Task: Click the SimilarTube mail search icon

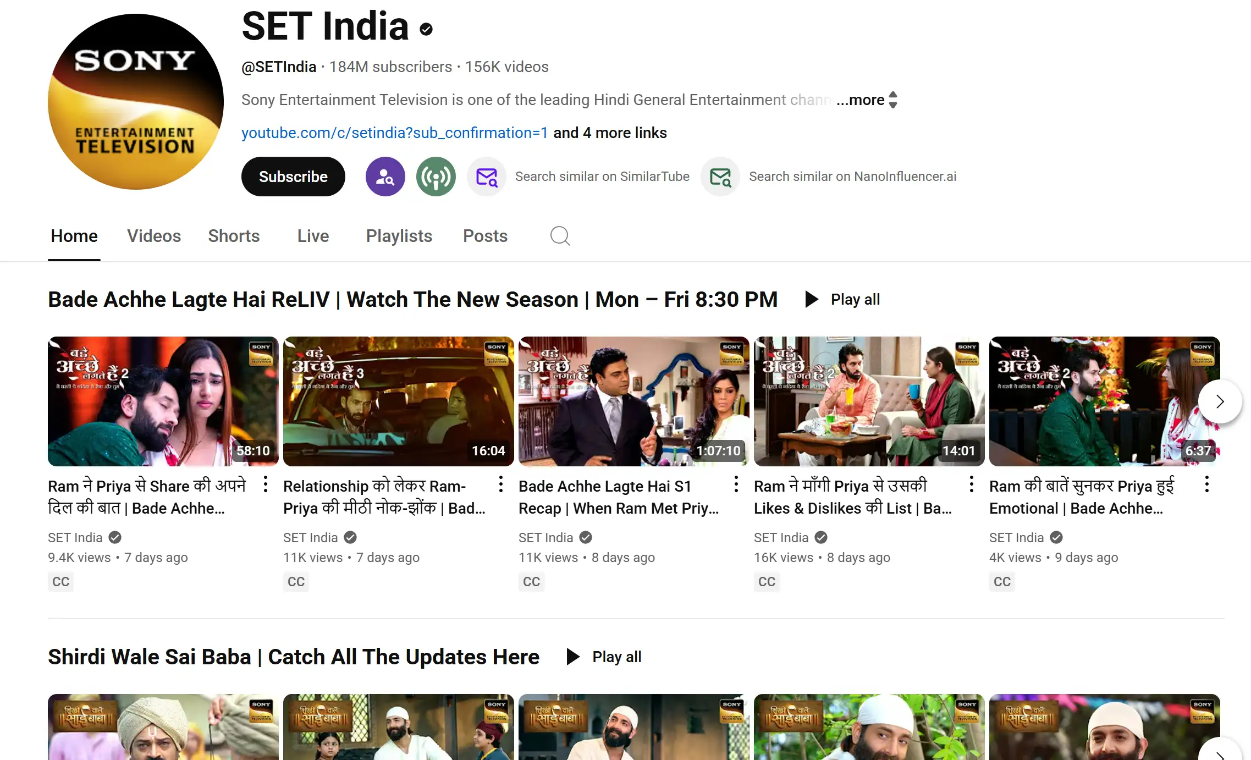Action: (x=487, y=177)
